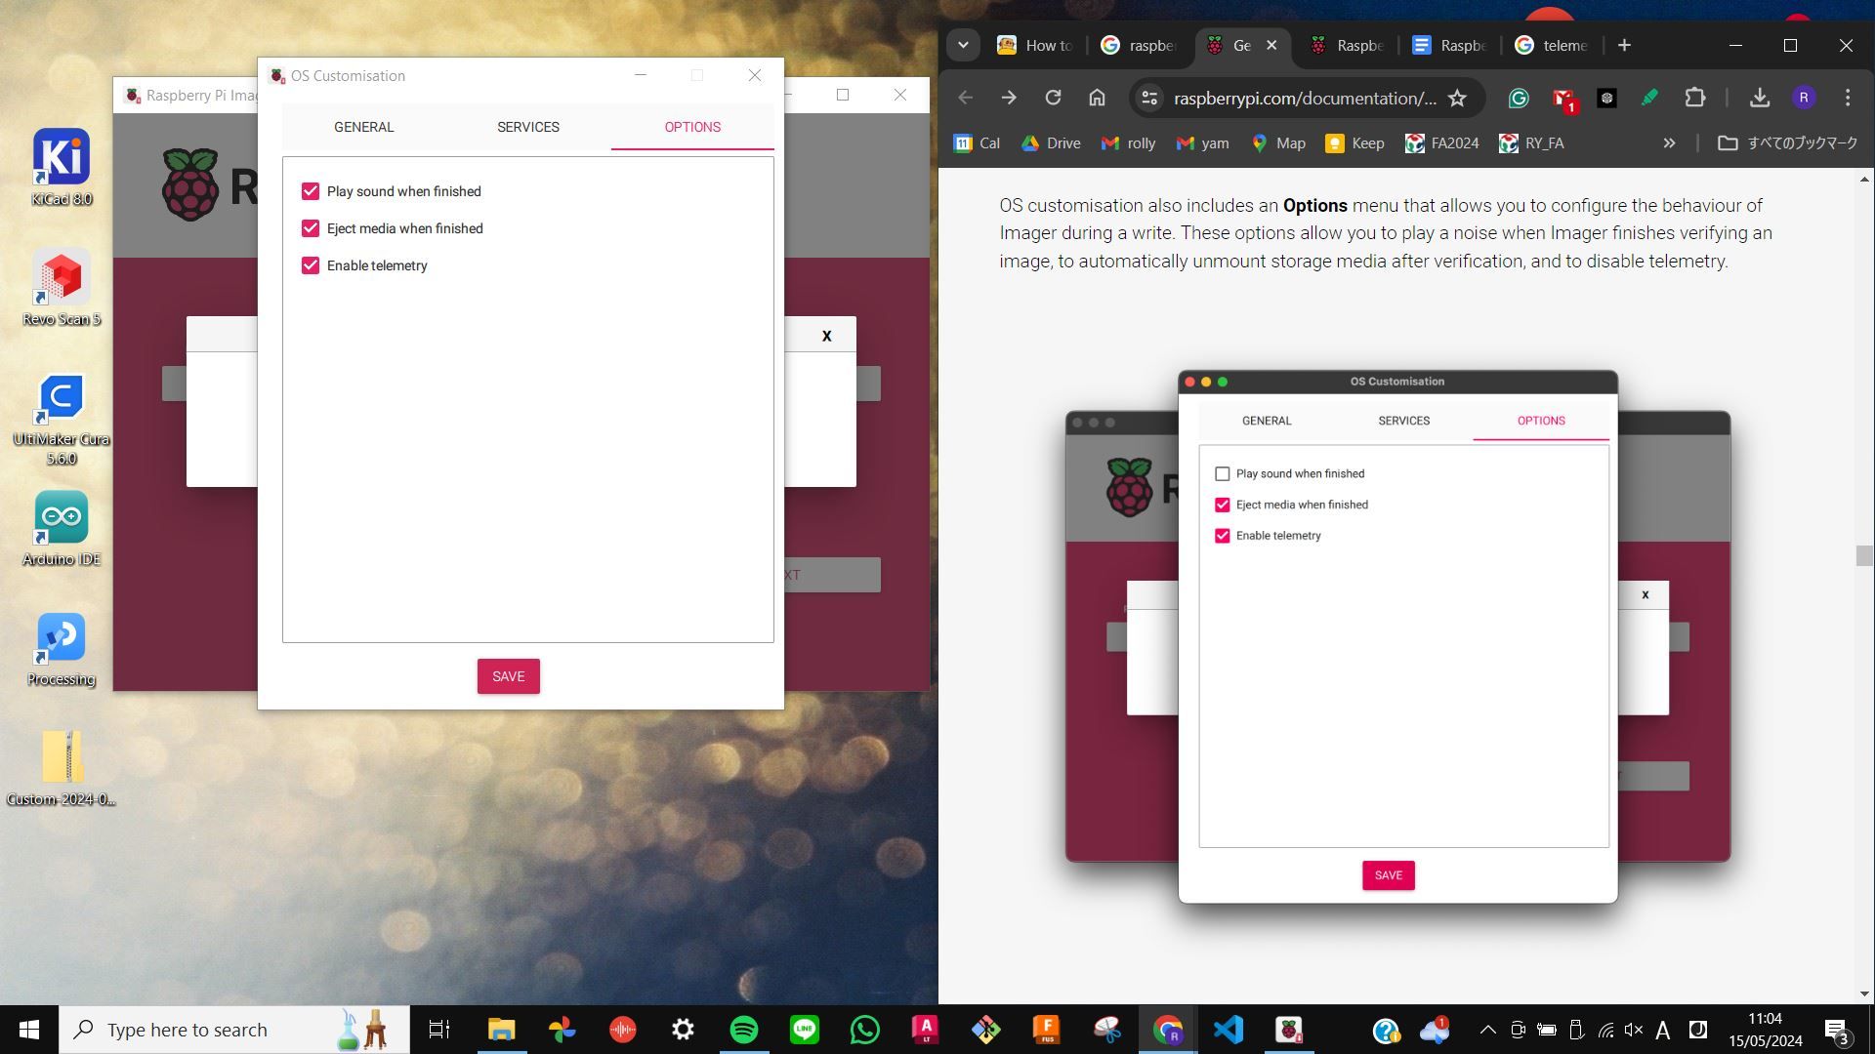
Task: Open the Get help tray icon
Action: click(x=1386, y=1031)
